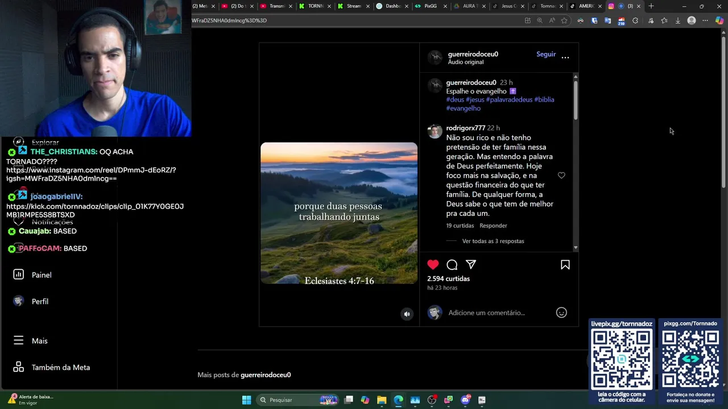This screenshot has height=409, width=728.
Task: Click the comments scroll down arrow
Action: tap(576, 248)
